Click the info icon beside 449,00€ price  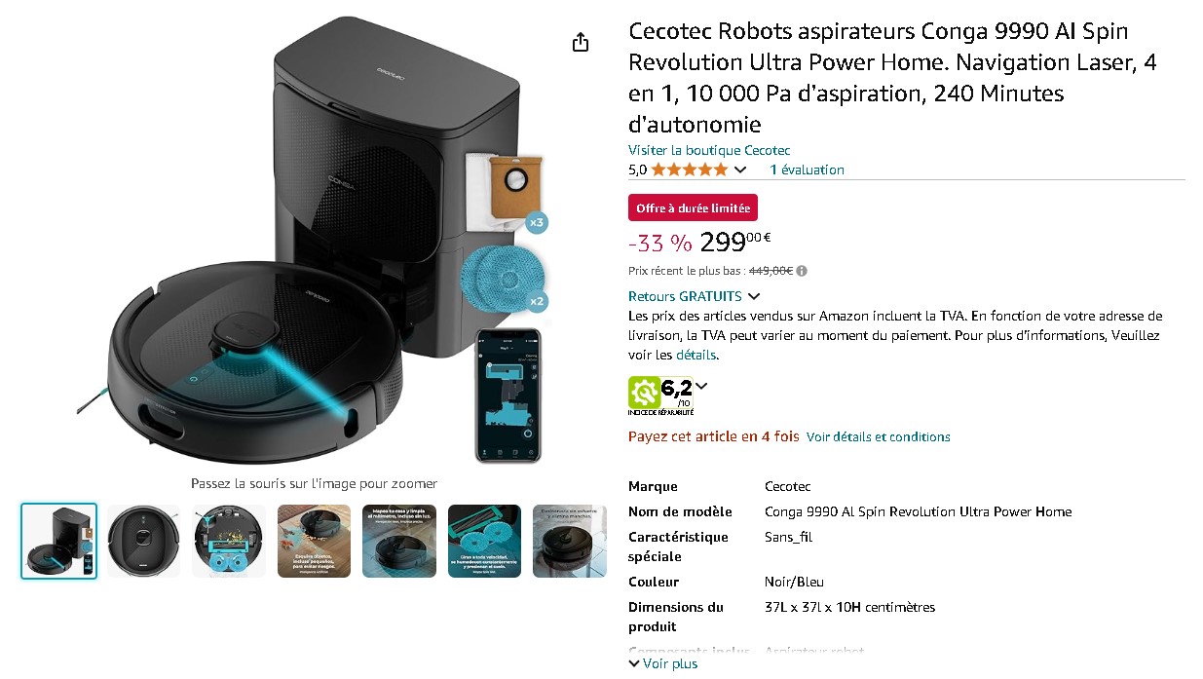point(802,271)
